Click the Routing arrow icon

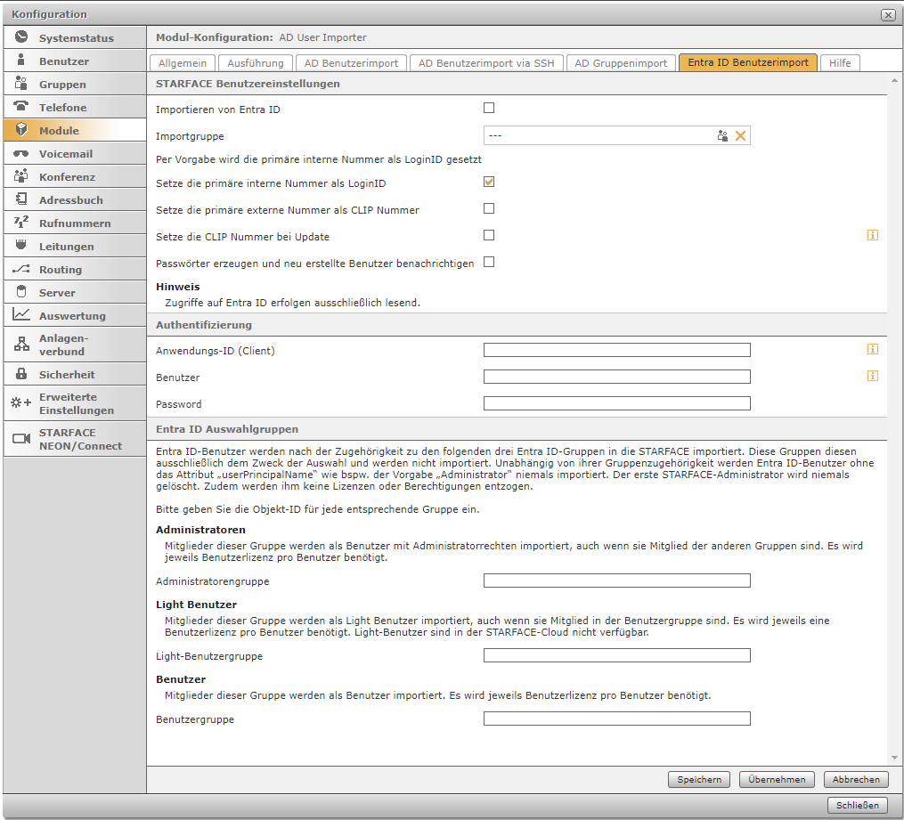tap(21, 269)
